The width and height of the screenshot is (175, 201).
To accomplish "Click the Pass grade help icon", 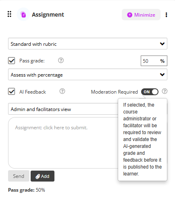I will pos(61,60).
